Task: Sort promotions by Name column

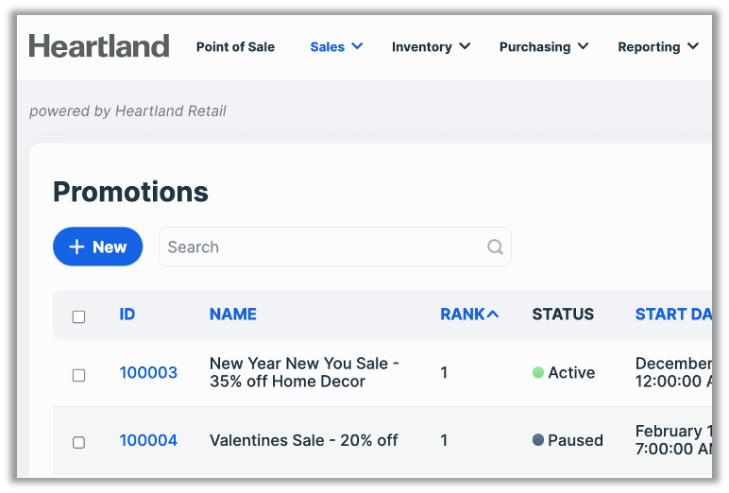Action: (233, 314)
